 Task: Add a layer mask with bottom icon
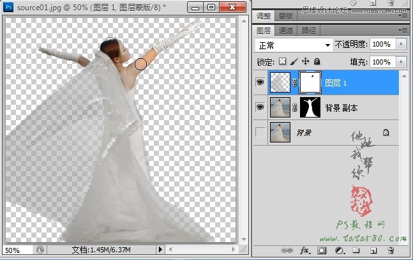coord(322,250)
